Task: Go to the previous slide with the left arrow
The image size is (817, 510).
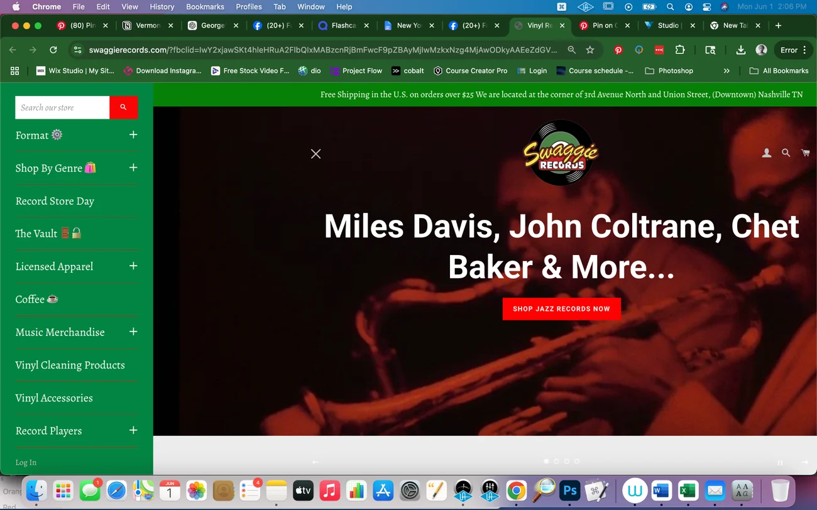Action: click(315, 462)
